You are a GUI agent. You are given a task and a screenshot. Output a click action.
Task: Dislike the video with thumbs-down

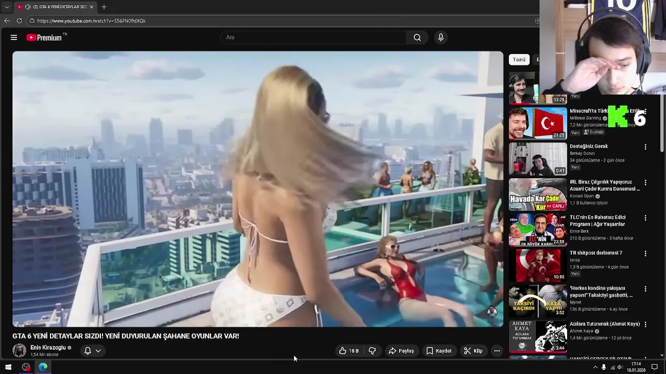point(372,351)
